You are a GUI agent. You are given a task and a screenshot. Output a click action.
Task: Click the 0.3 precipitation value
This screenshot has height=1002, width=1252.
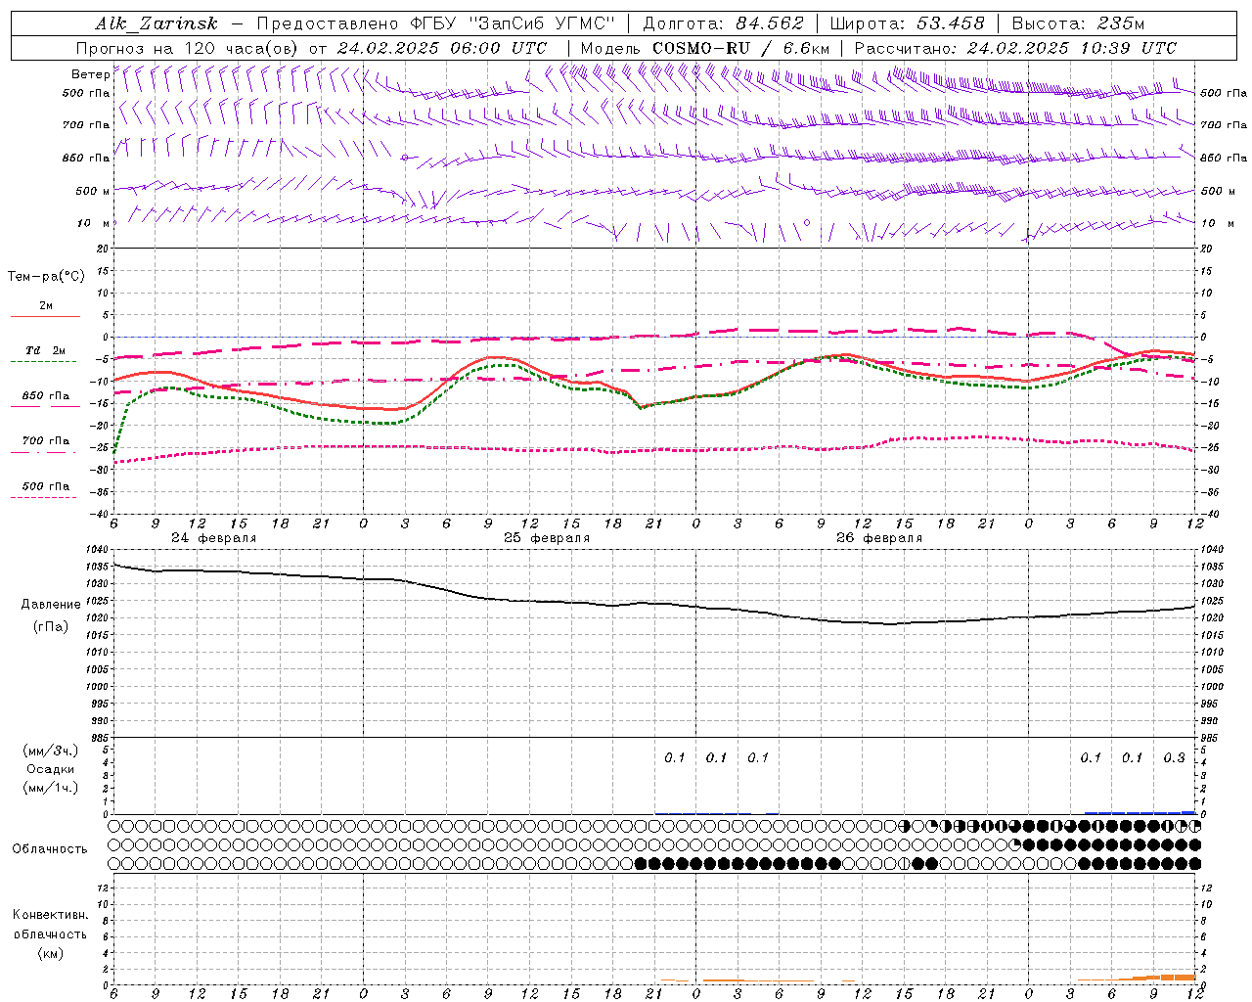click(x=1174, y=758)
